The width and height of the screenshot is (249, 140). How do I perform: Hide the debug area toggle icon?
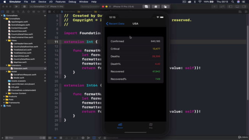point(50,138)
